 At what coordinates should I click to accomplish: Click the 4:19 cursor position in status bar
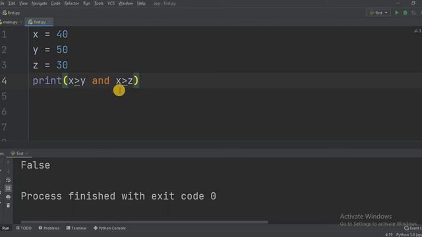point(388,234)
